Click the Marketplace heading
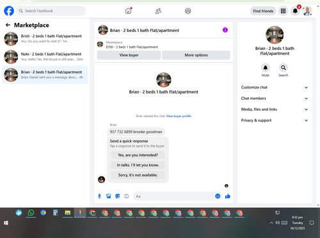Screen dimensions: 320x238 pos(31,25)
